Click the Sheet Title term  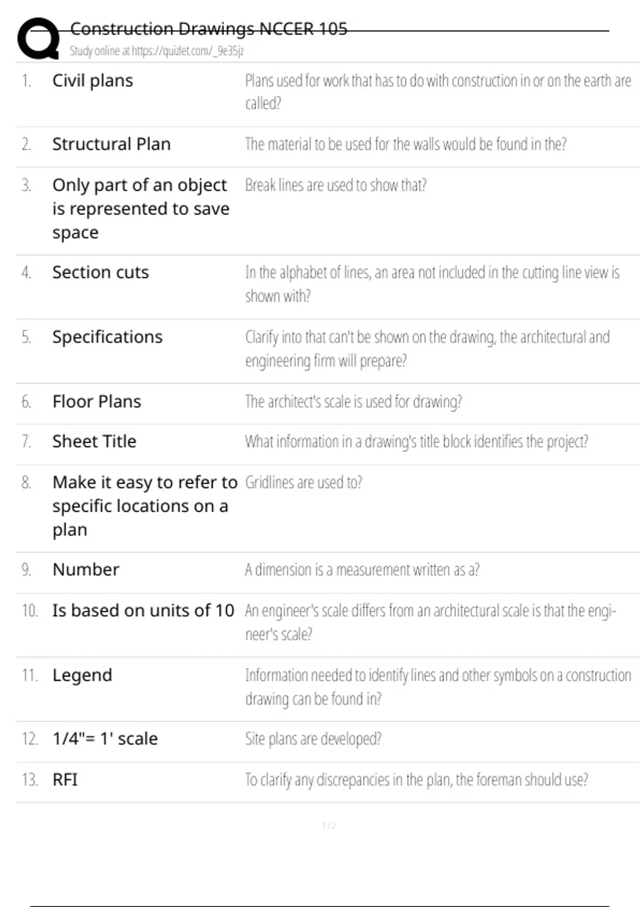pos(94,442)
